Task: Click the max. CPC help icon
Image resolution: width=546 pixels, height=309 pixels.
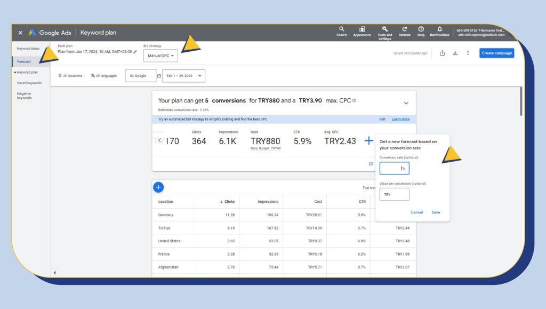Action: point(354,100)
